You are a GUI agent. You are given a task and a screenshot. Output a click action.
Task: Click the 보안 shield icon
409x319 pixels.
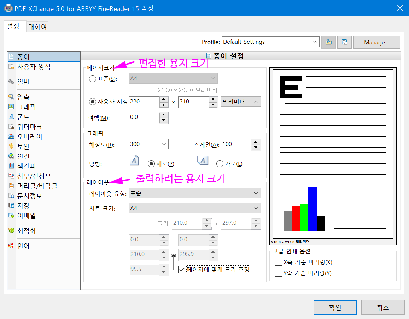(x=11, y=146)
